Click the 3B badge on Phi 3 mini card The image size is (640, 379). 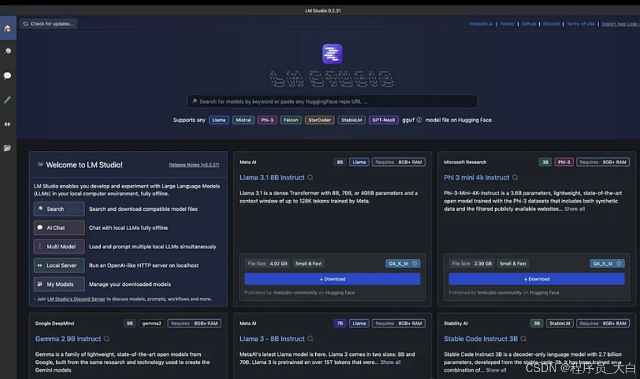[545, 162]
